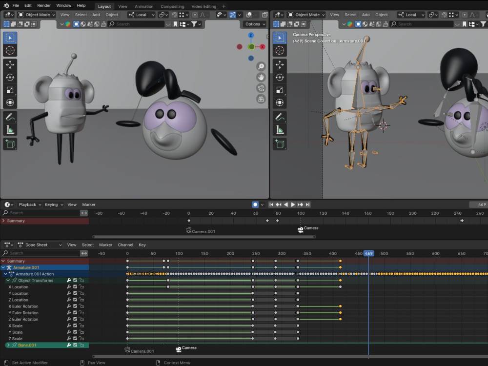Switch to Compositing workspace tab
Viewport: 488px width, 366px height.
[x=172, y=6]
